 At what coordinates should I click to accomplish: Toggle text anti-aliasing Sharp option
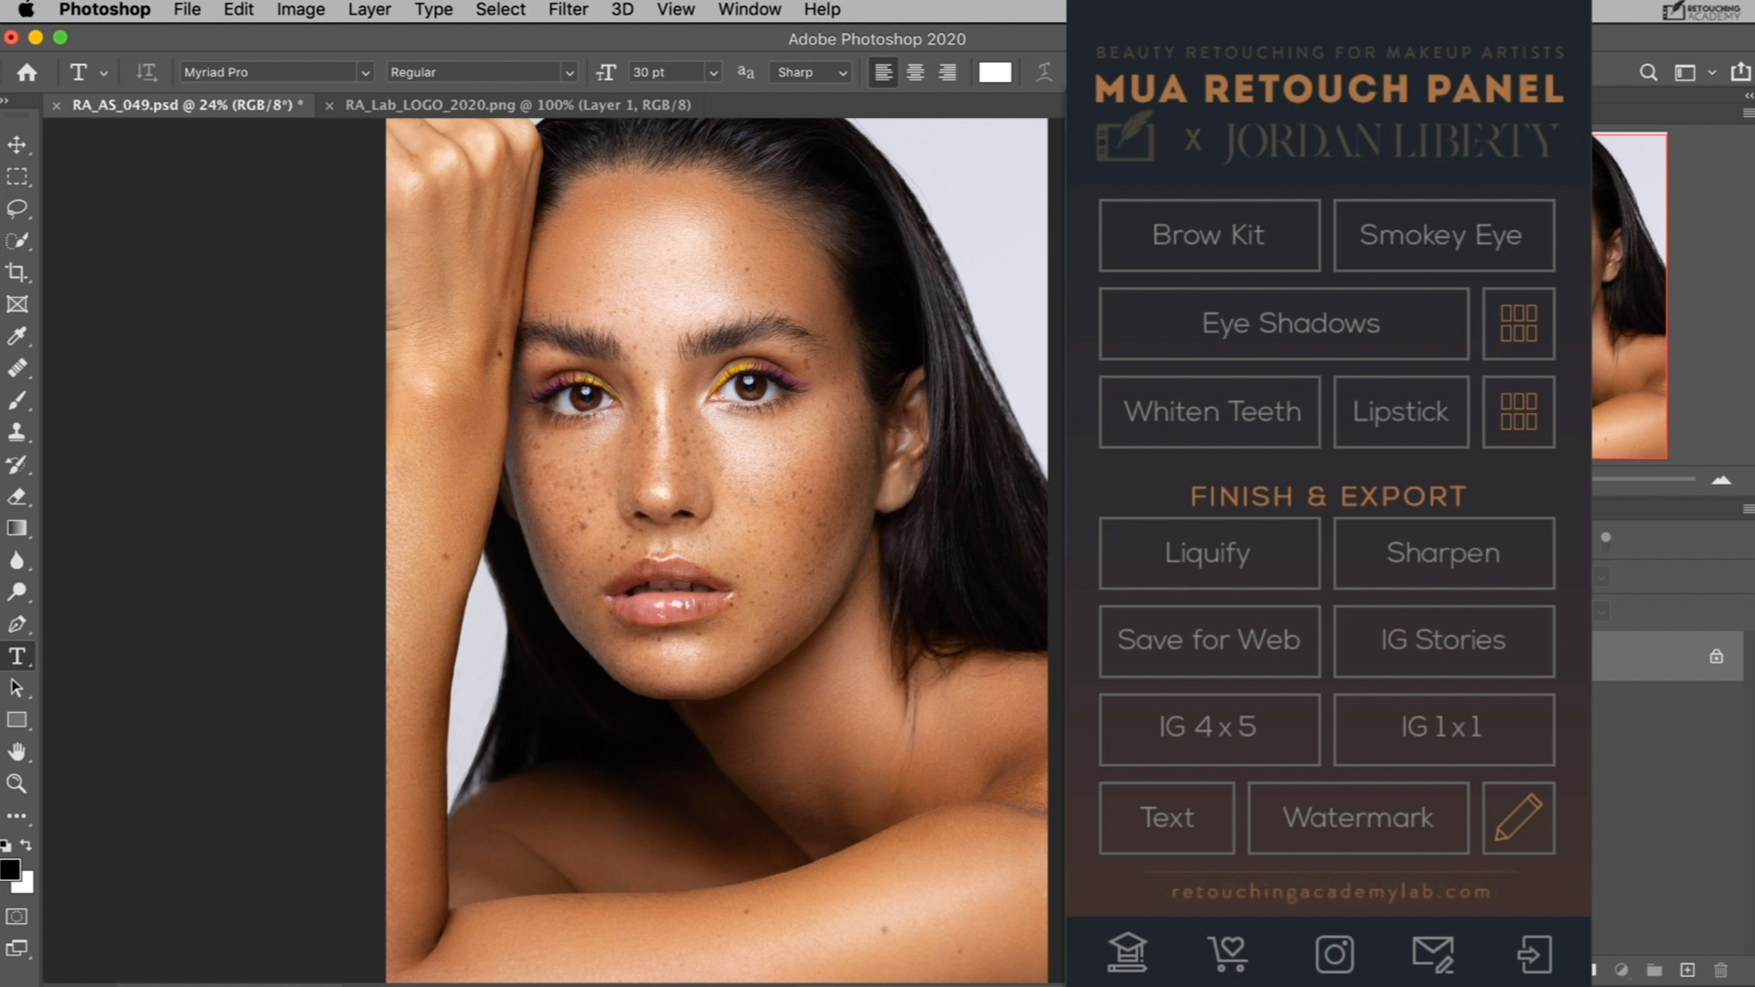[808, 72]
